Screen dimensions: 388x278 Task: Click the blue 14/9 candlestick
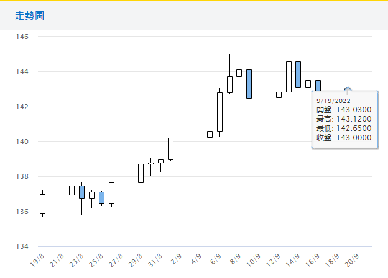(x=298, y=74)
